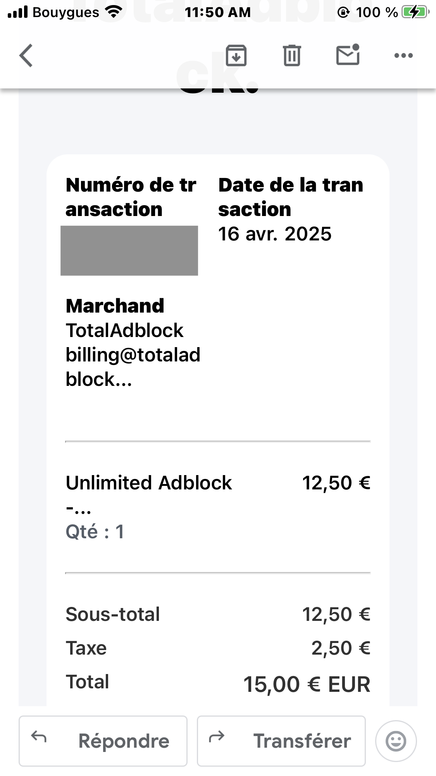Image resolution: width=436 pixels, height=776 pixels.
Task: Open the three-dot more options menu
Action: point(403,55)
